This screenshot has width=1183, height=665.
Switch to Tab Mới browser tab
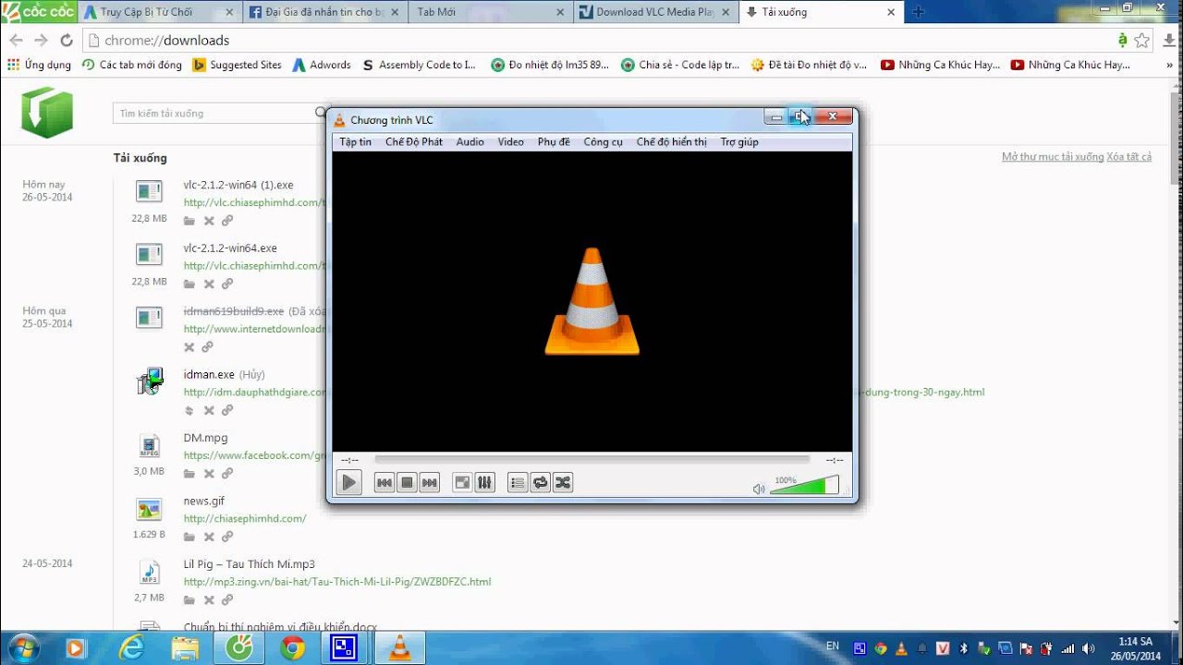[x=490, y=12]
